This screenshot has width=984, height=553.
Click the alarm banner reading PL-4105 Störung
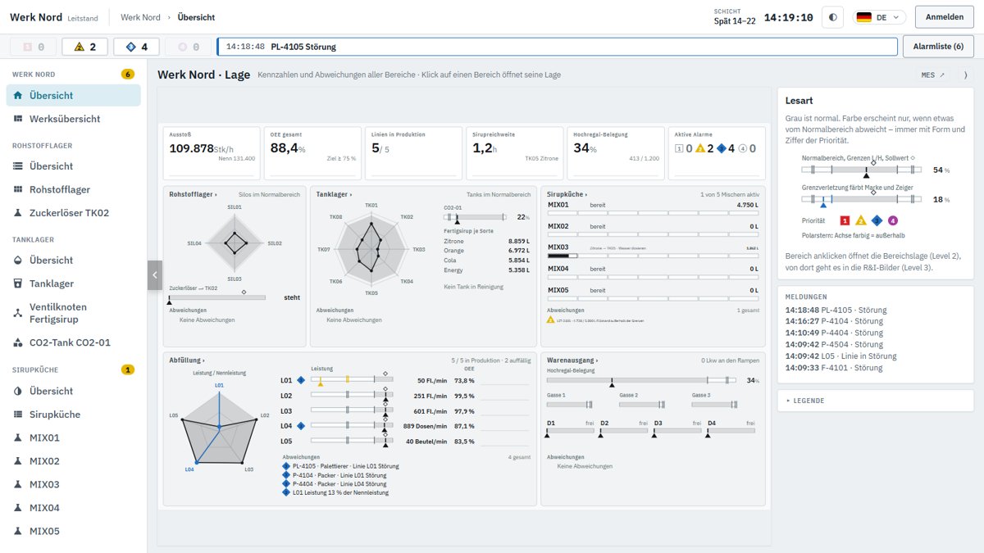coord(557,47)
